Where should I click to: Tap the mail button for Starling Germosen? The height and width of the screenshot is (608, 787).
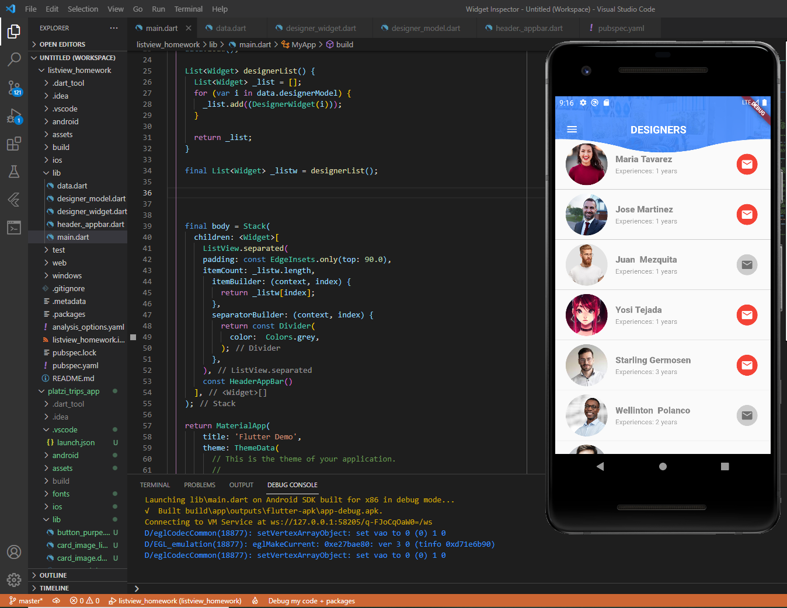point(747,365)
